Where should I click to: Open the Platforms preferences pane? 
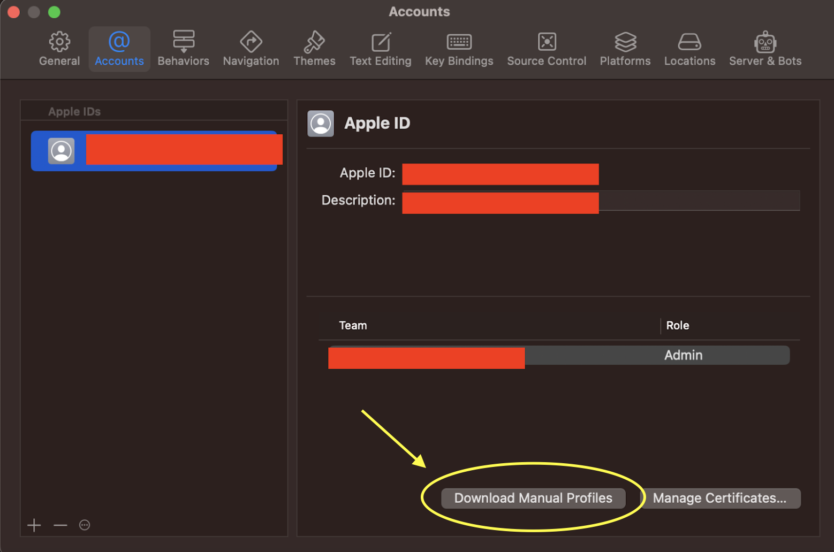tap(625, 49)
